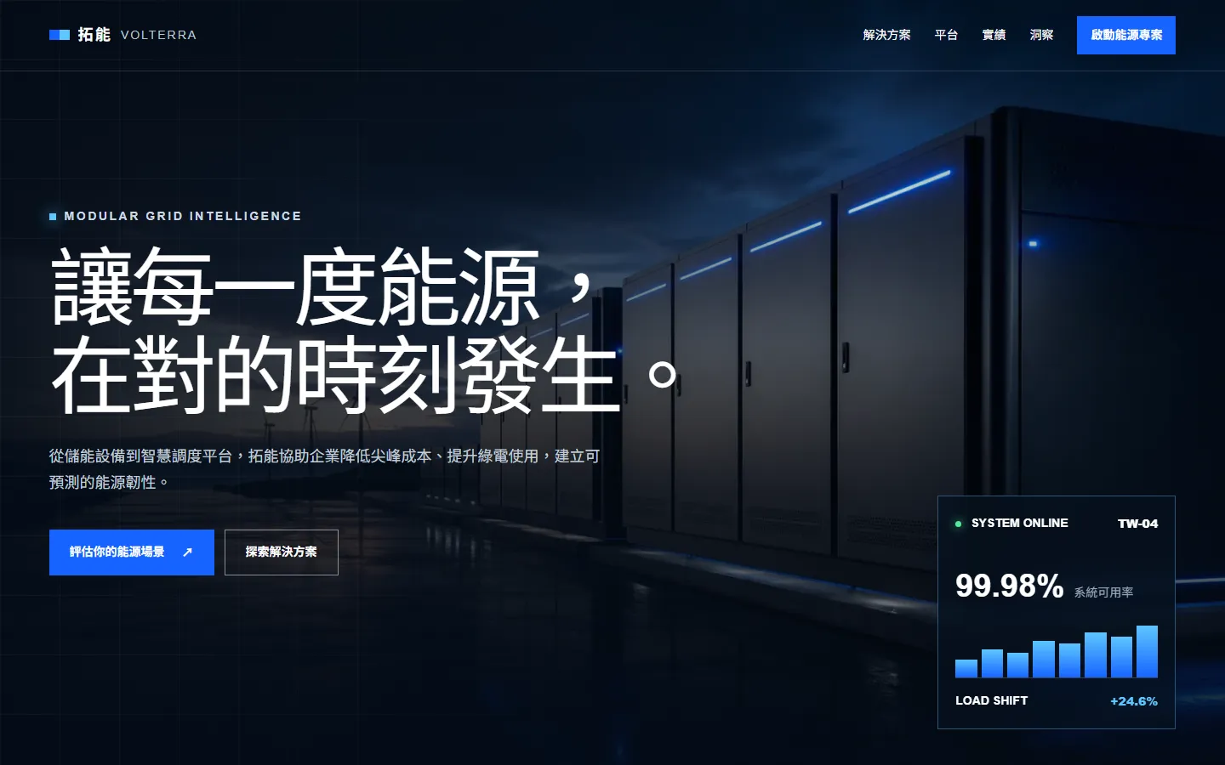
Task: Click the blue Volterra logo mark
Action: pos(60,35)
